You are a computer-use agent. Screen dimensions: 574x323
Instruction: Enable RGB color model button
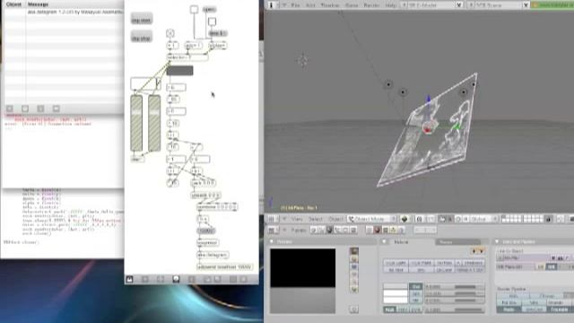pos(389,310)
